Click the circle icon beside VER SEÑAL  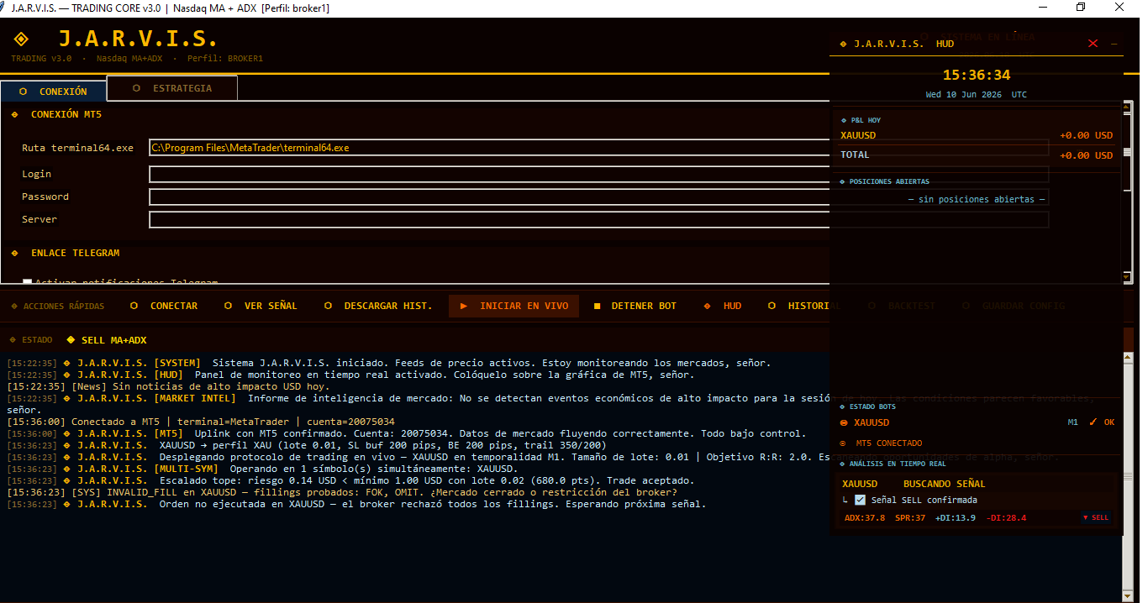tap(228, 306)
